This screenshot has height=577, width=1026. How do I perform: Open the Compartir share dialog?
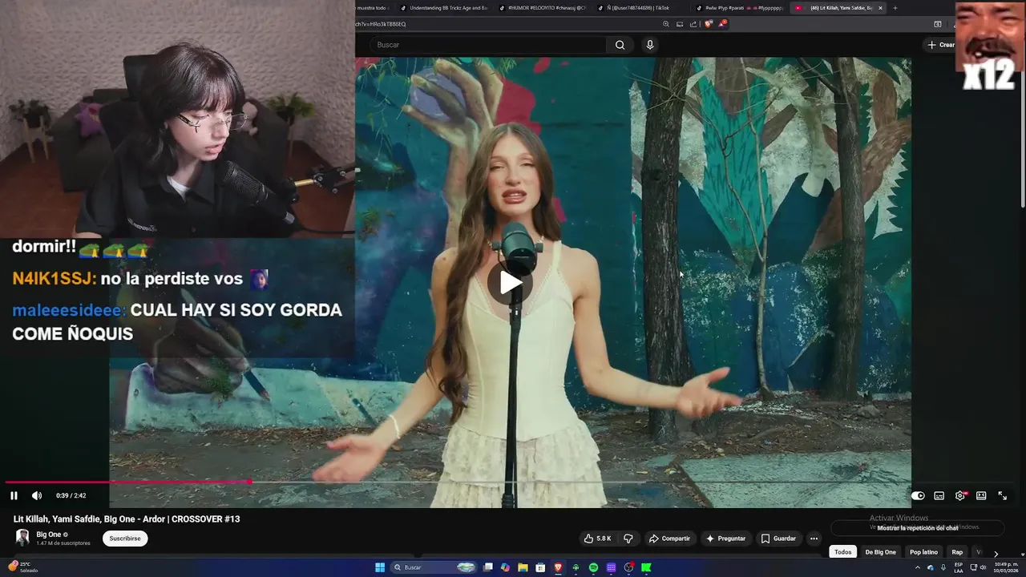click(669, 539)
